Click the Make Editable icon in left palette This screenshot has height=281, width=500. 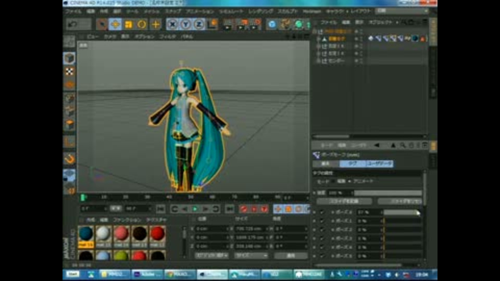(x=69, y=41)
